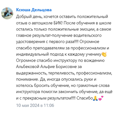115x115 pixels.
Task: Open Ксюша Дельцова's profile avatar
Action: (7, 13)
